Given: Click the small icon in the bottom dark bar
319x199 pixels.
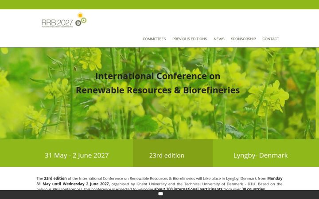Looking at the screenshot, I should [x=160, y=194].
